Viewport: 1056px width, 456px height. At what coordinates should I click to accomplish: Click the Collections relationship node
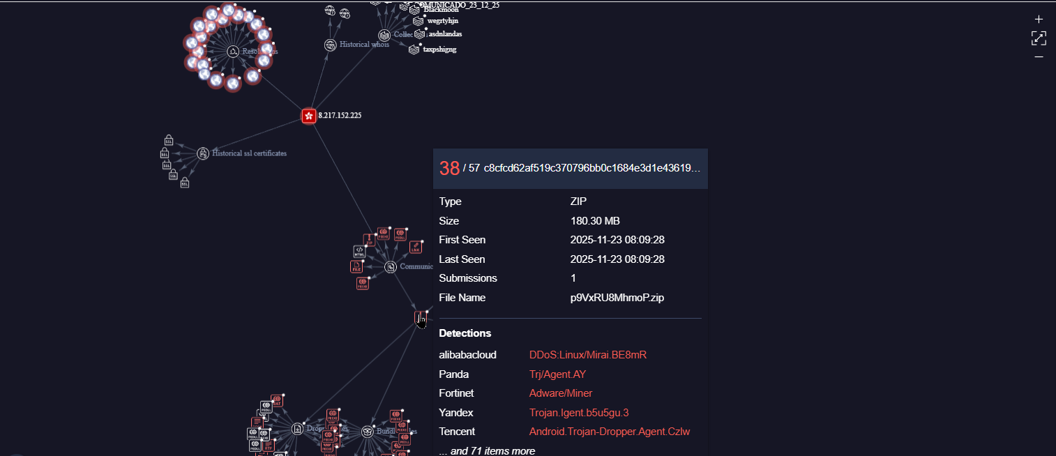point(384,35)
